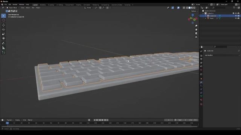
Task: Click the navigation gizmo Z axis
Action: 192,15
